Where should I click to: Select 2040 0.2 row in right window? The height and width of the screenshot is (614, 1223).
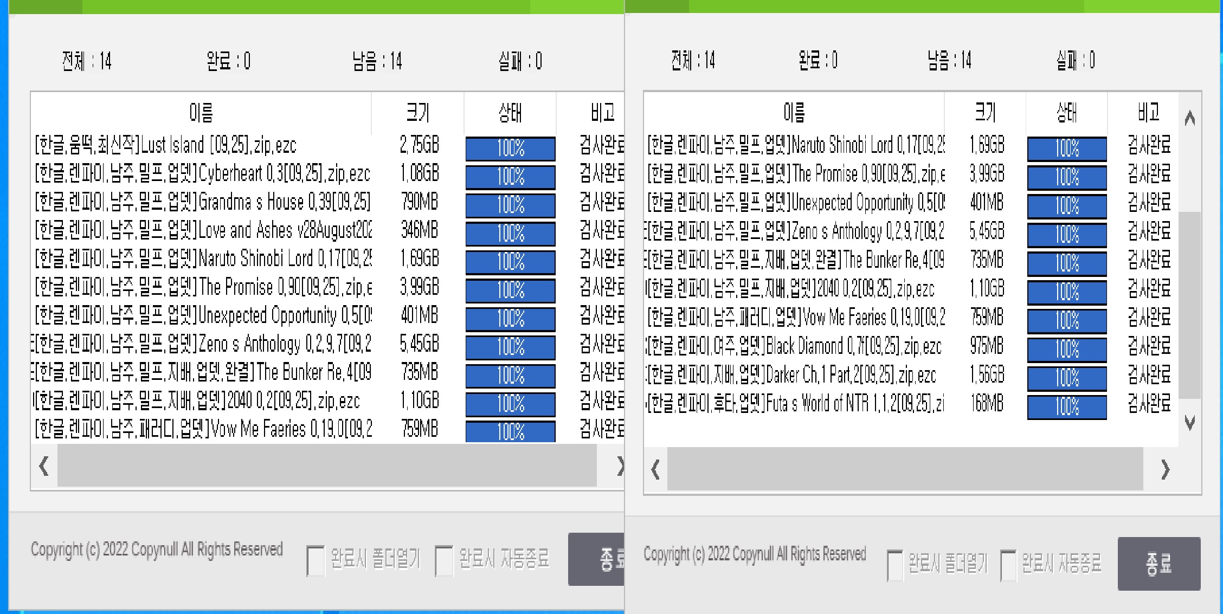tap(911, 289)
